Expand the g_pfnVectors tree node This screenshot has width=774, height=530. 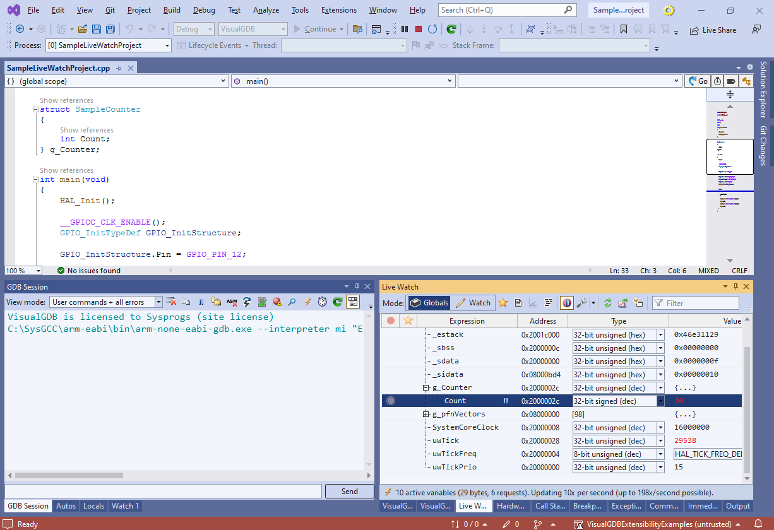tap(426, 414)
